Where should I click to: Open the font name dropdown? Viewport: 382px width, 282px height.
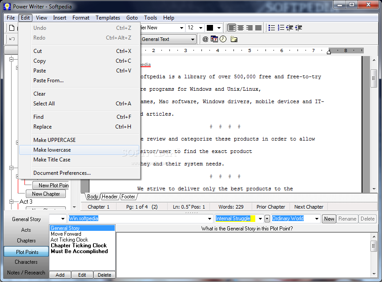click(x=181, y=28)
